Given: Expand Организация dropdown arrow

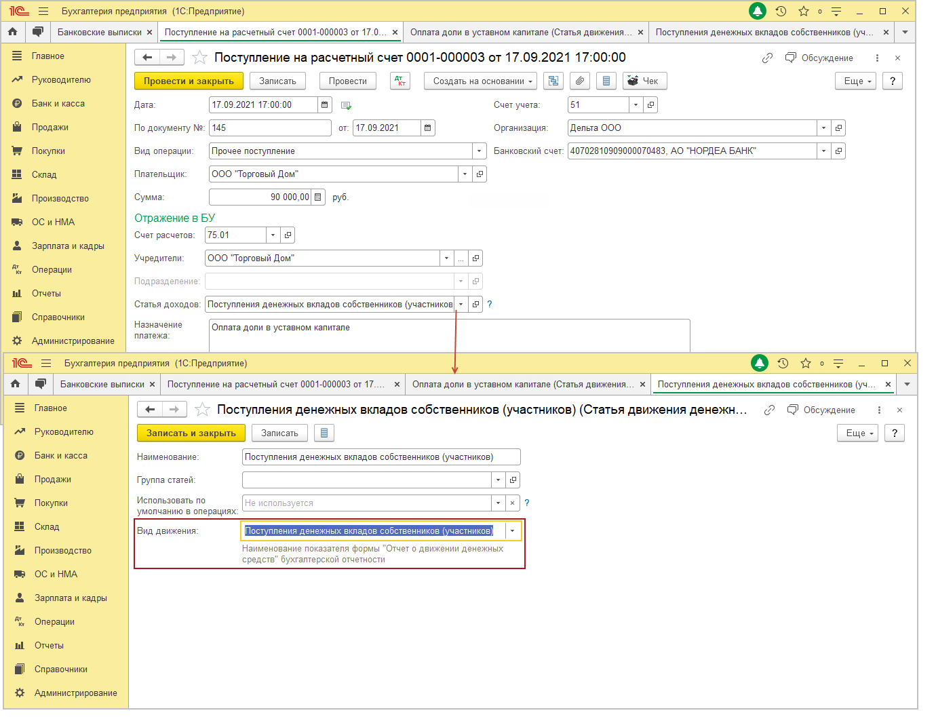Looking at the screenshot, I should pos(823,128).
